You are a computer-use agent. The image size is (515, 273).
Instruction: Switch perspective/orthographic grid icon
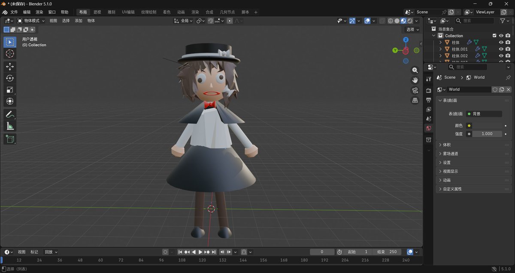415,100
